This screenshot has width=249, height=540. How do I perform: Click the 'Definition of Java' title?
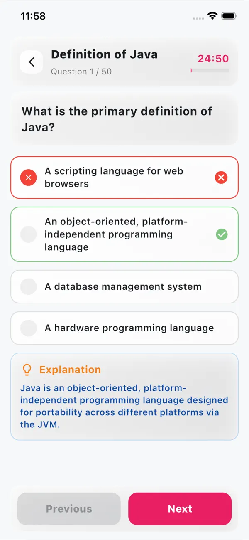tap(104, 54)
